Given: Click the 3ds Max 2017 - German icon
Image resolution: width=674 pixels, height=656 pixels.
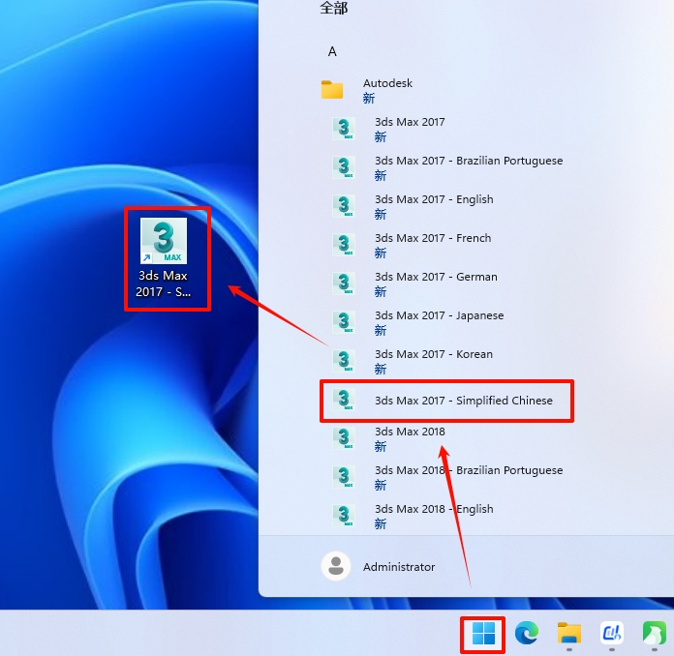Looking at the screenshot, I should pos(344,283).
